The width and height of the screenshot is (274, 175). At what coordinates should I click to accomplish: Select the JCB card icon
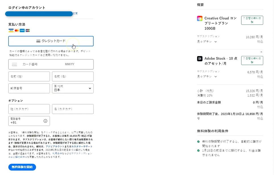coord(27,30)
